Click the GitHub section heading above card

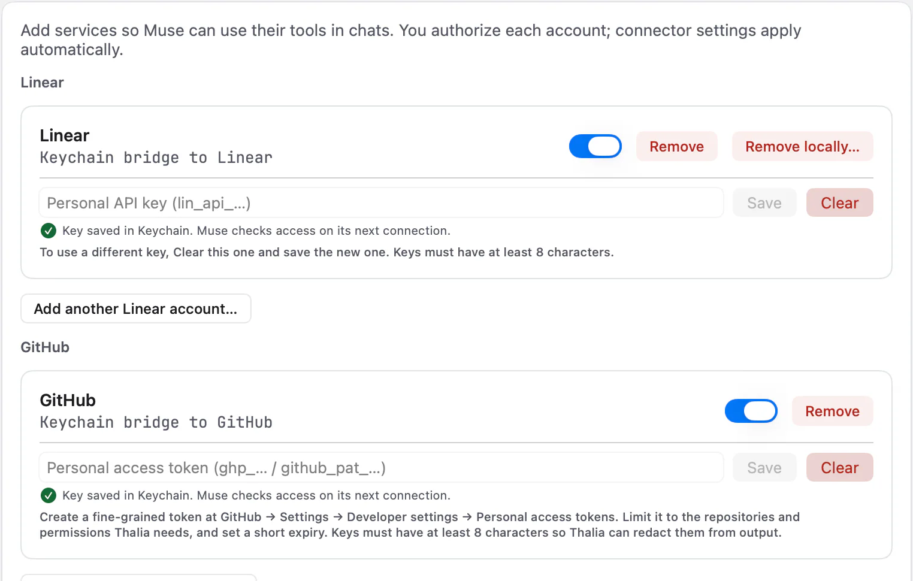pyautogui.click(x=45, y=347)
